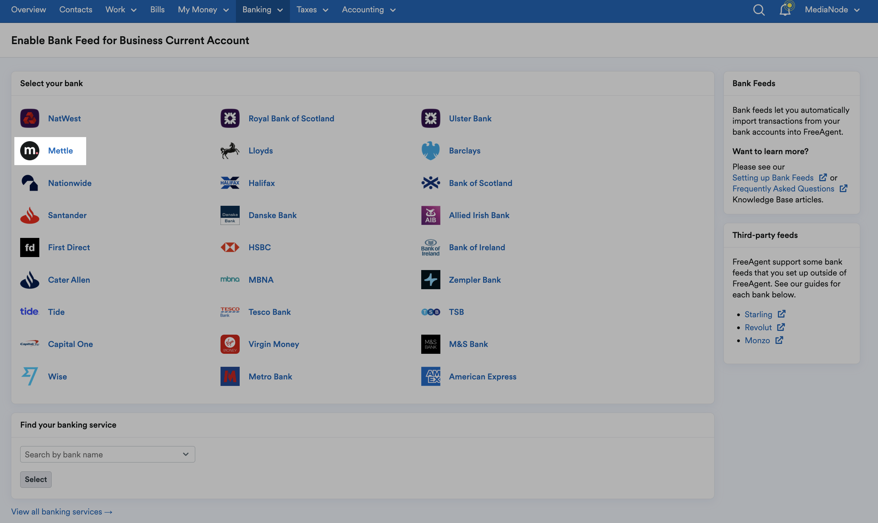Image resolution: width=878 pixels, height=523 pixels.
Task: Click the Bank of Scotland logo
Action: click(430, 183)
